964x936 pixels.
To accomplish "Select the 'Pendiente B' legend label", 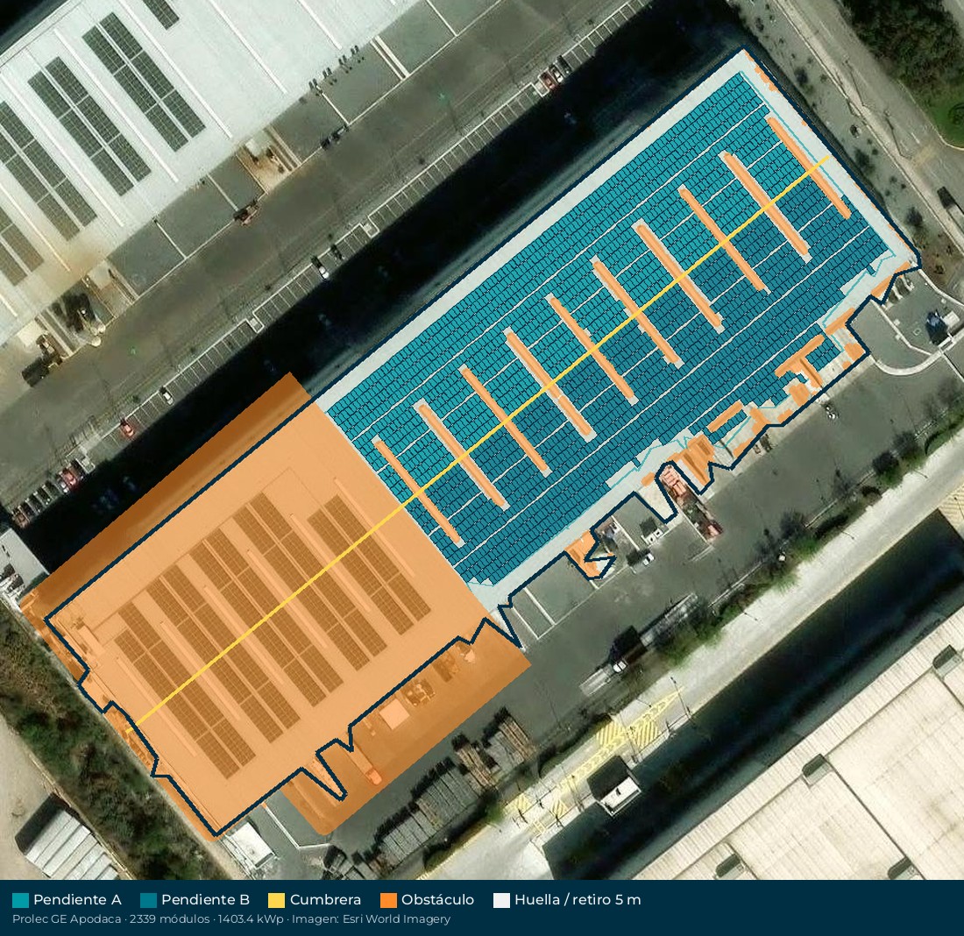I will pyautogui.click(x=205, y=900).
